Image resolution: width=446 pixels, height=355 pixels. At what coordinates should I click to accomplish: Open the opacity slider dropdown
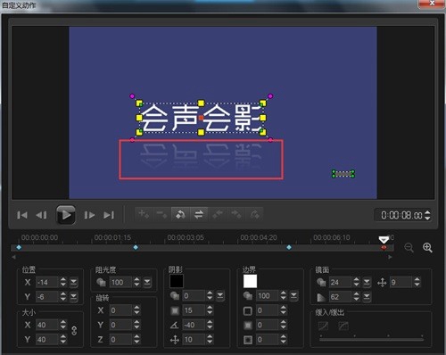(147, 282)
